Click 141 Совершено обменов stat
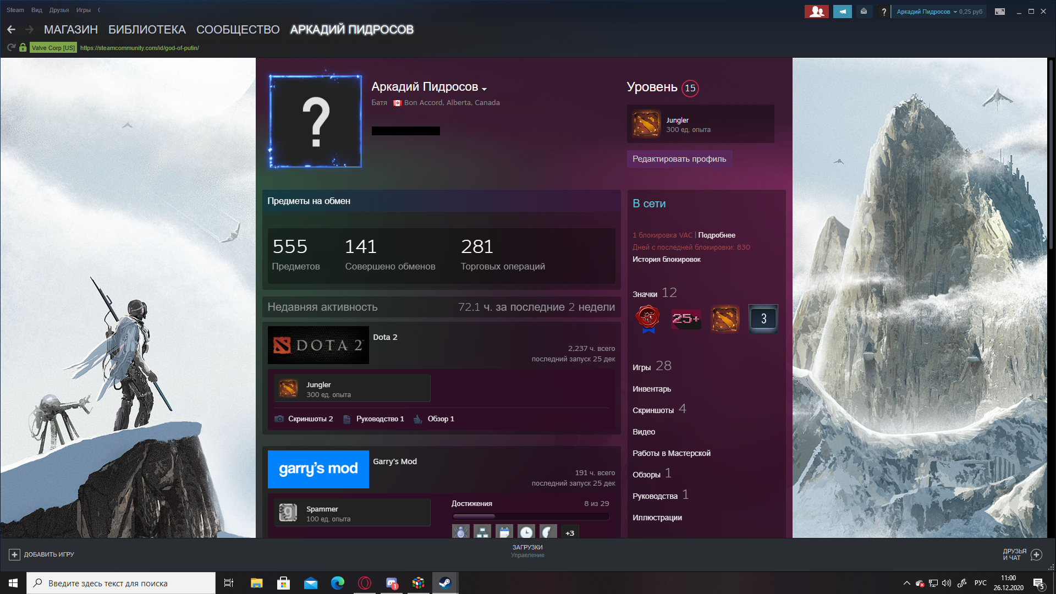 [x=390, y=255]
